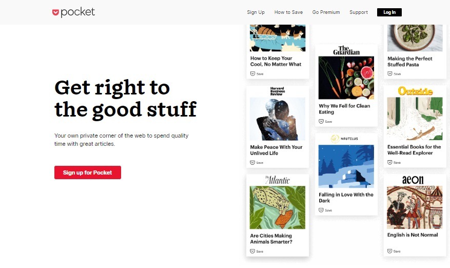Click the Nautilus snowy night illustration
The image size is (450, 268).
tap(346, 166)
